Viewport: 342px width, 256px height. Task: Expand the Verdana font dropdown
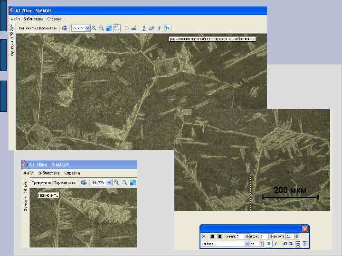coord(247,244)
